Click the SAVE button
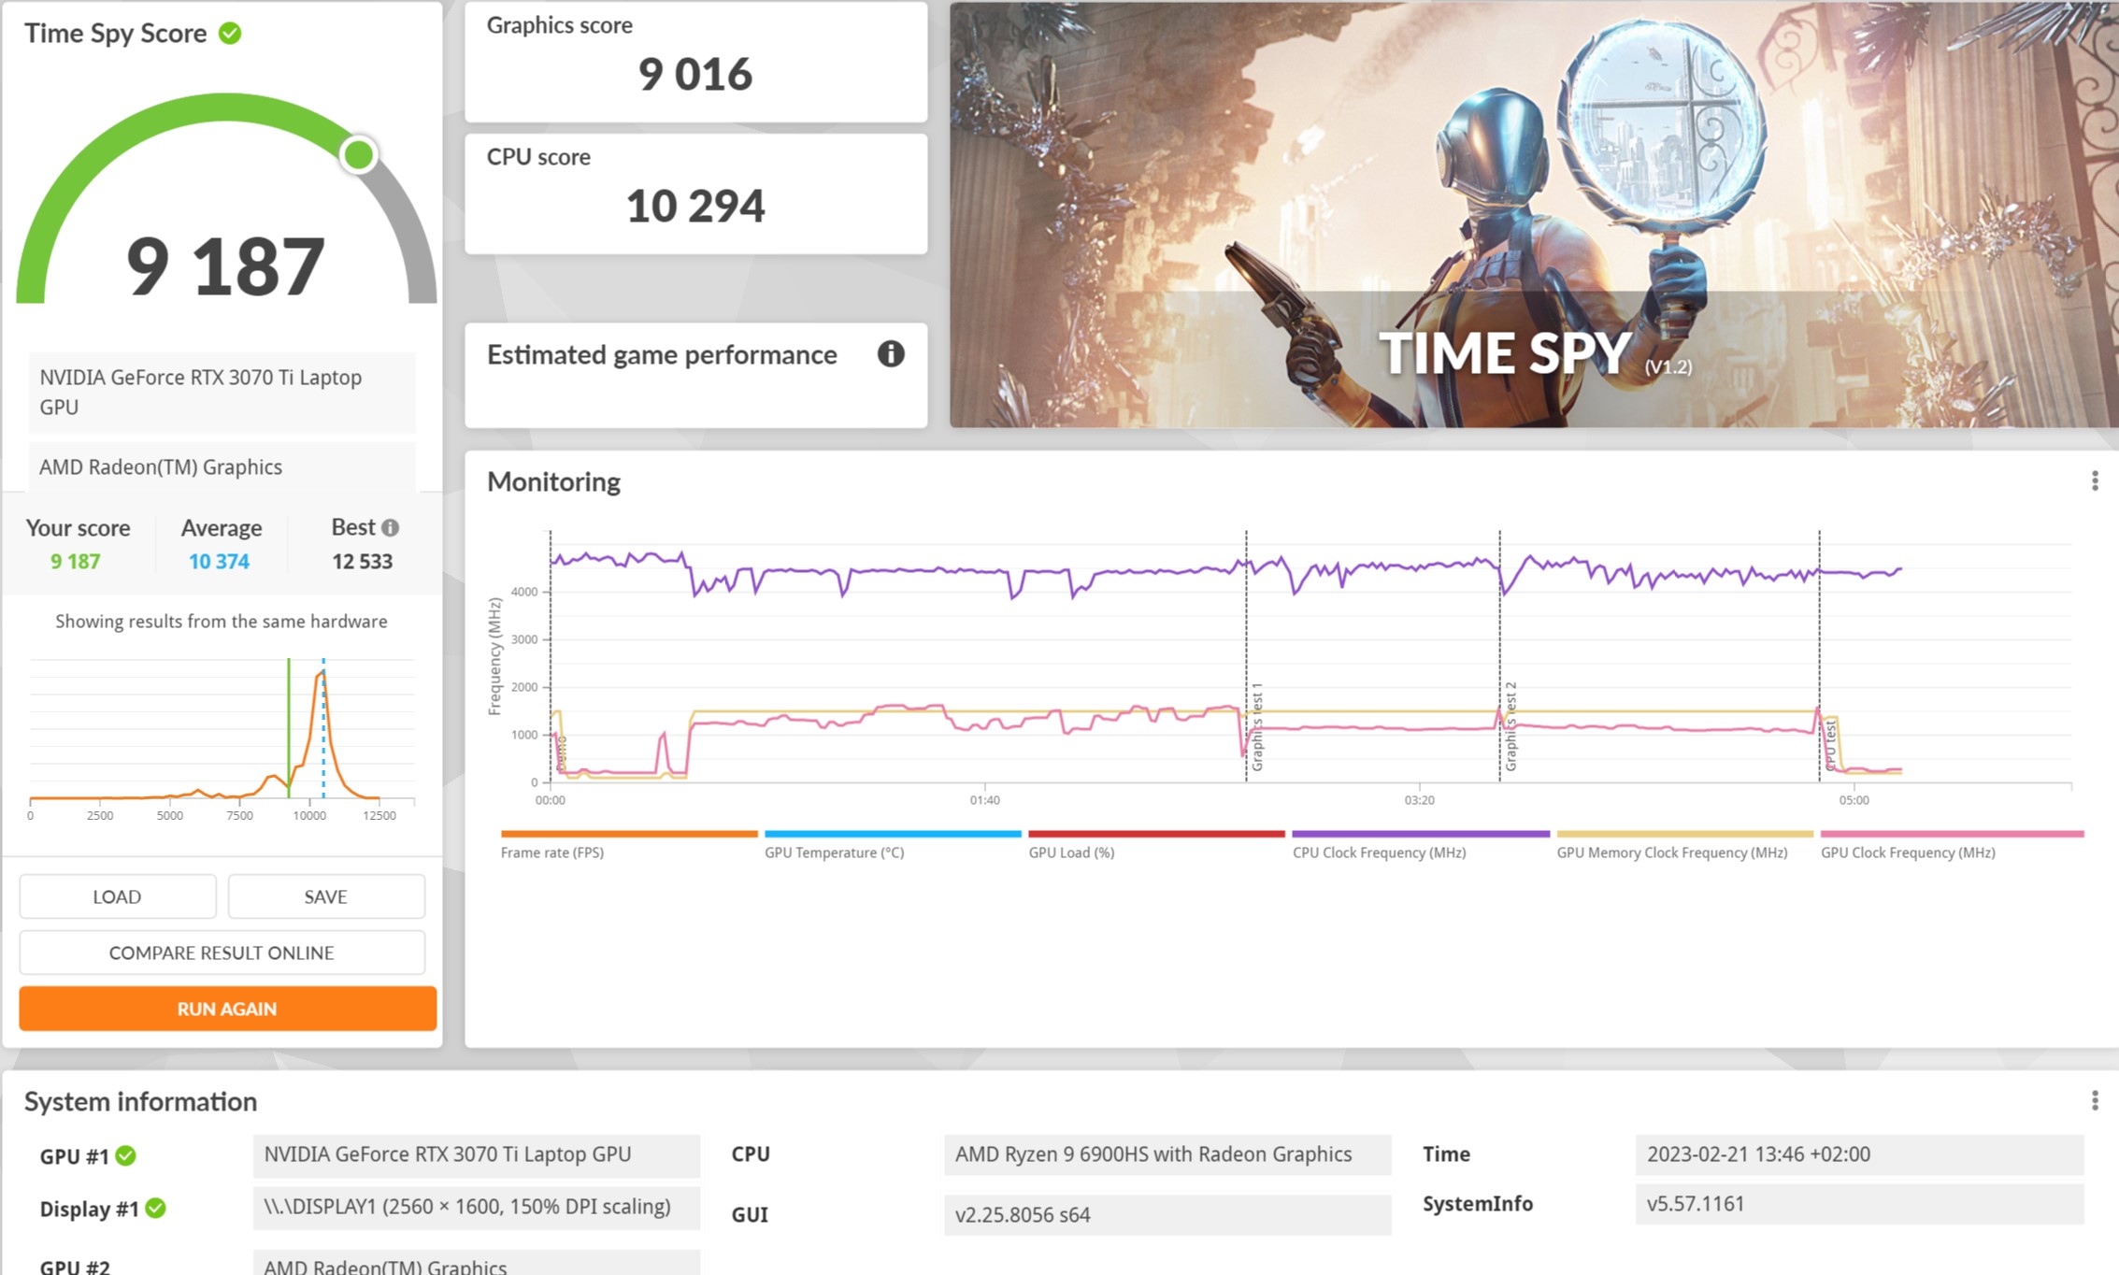2119x1275 pixels. [x=326, y=896]
